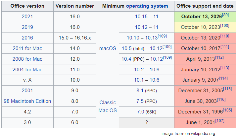
Task: Follow the '2011 for Mac' link
Action: (27, 48)
